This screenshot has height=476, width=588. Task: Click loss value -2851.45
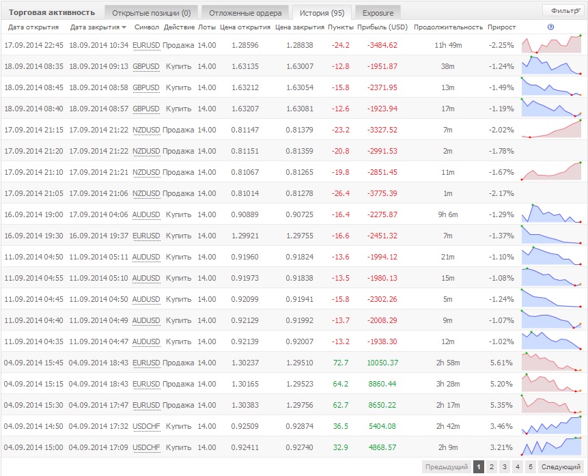(382, 173)
